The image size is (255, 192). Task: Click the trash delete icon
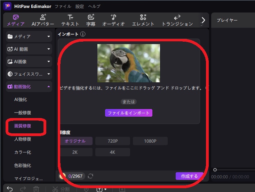pyautogui.click(x=36, y=189)
